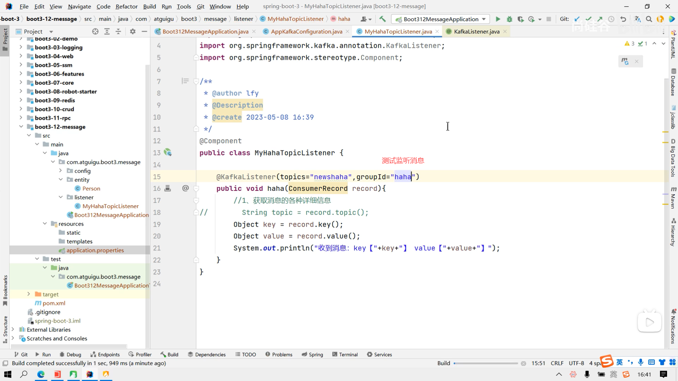
Task: Switch to AppKafkaConfiguration.java tab
Action: (306, 31)
